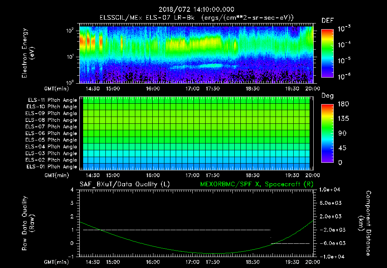Viewport: 387px width, 268px height.
Task: Click GMT(min) label under the spectrogram
Action: (x=57, y=89)
